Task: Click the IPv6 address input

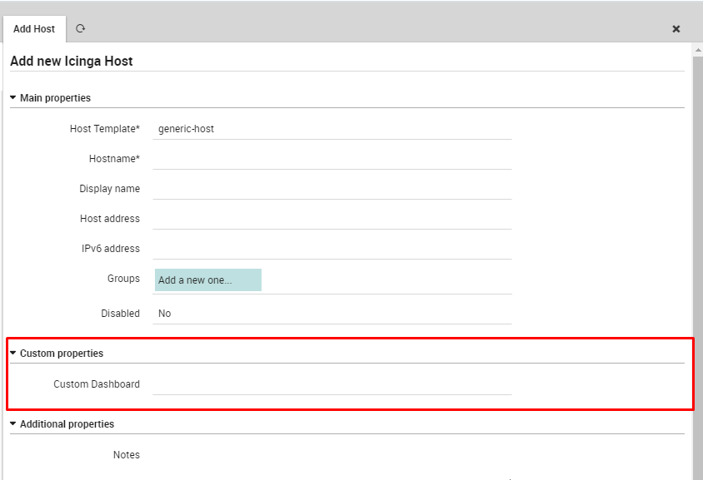Action: click(332, 249)
